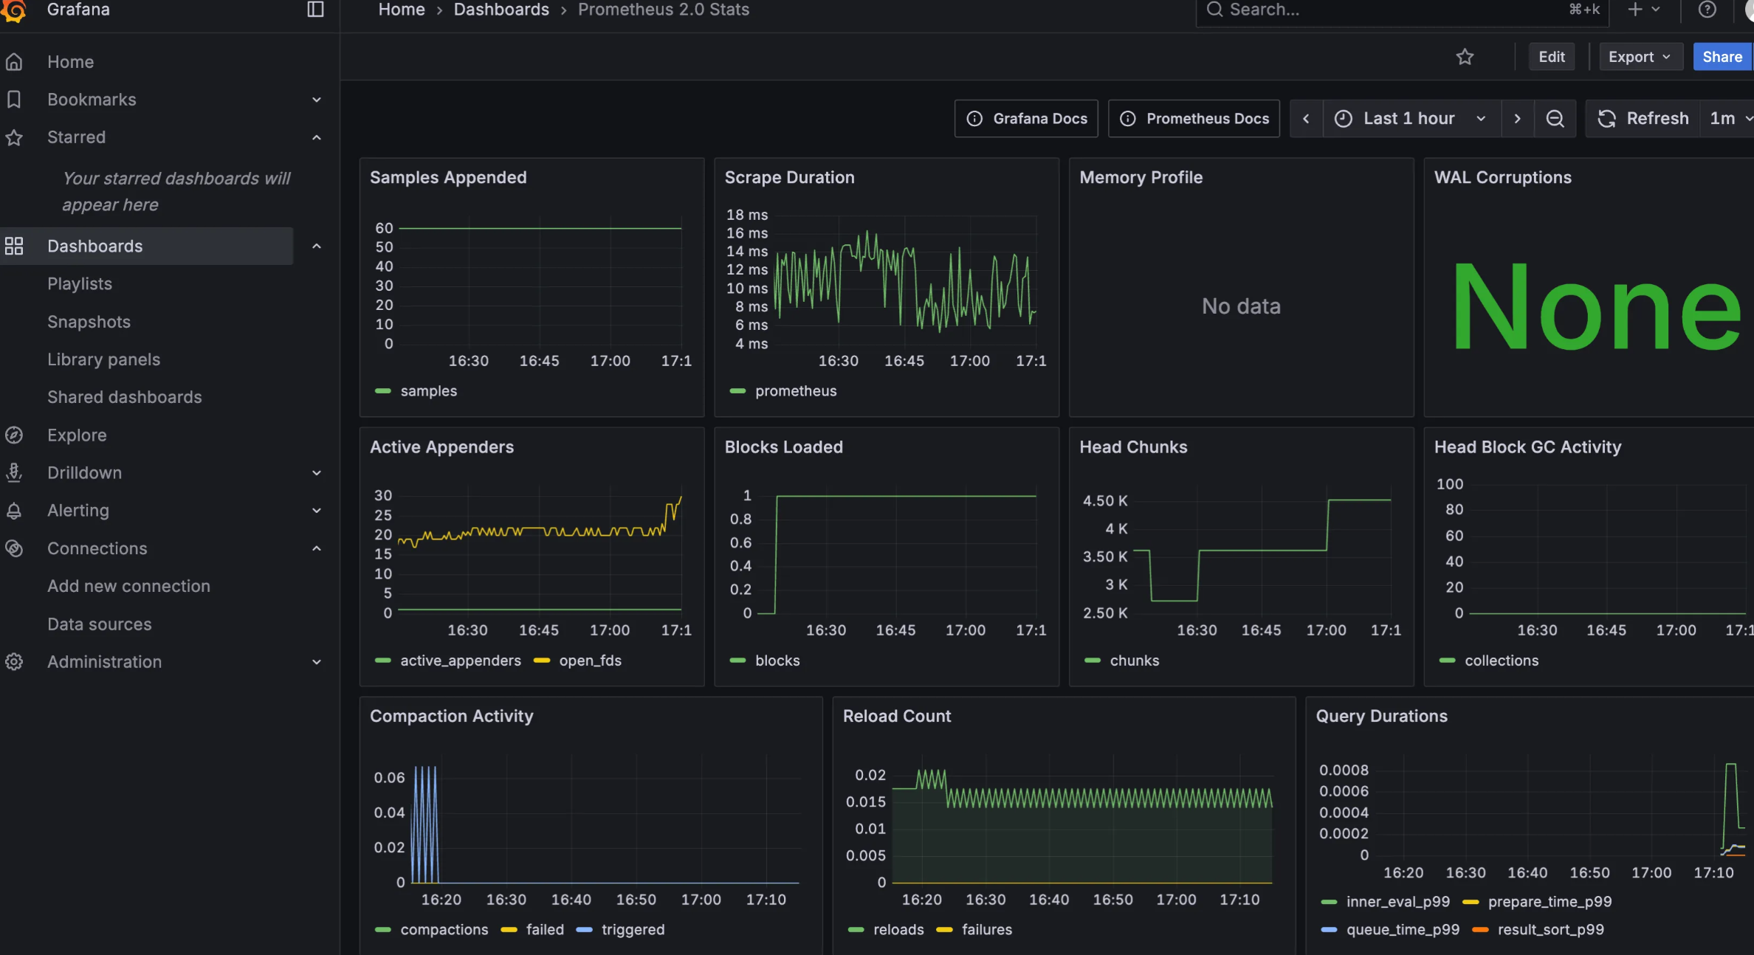Toggle triggered series in Compaction Activity legend
This screenshot has width=1754, height=955.
pos(632,929)
